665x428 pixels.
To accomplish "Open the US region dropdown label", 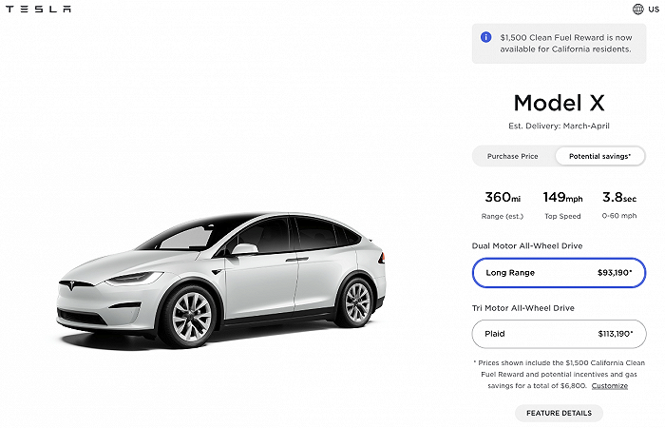I will click(x=653, y=10).
